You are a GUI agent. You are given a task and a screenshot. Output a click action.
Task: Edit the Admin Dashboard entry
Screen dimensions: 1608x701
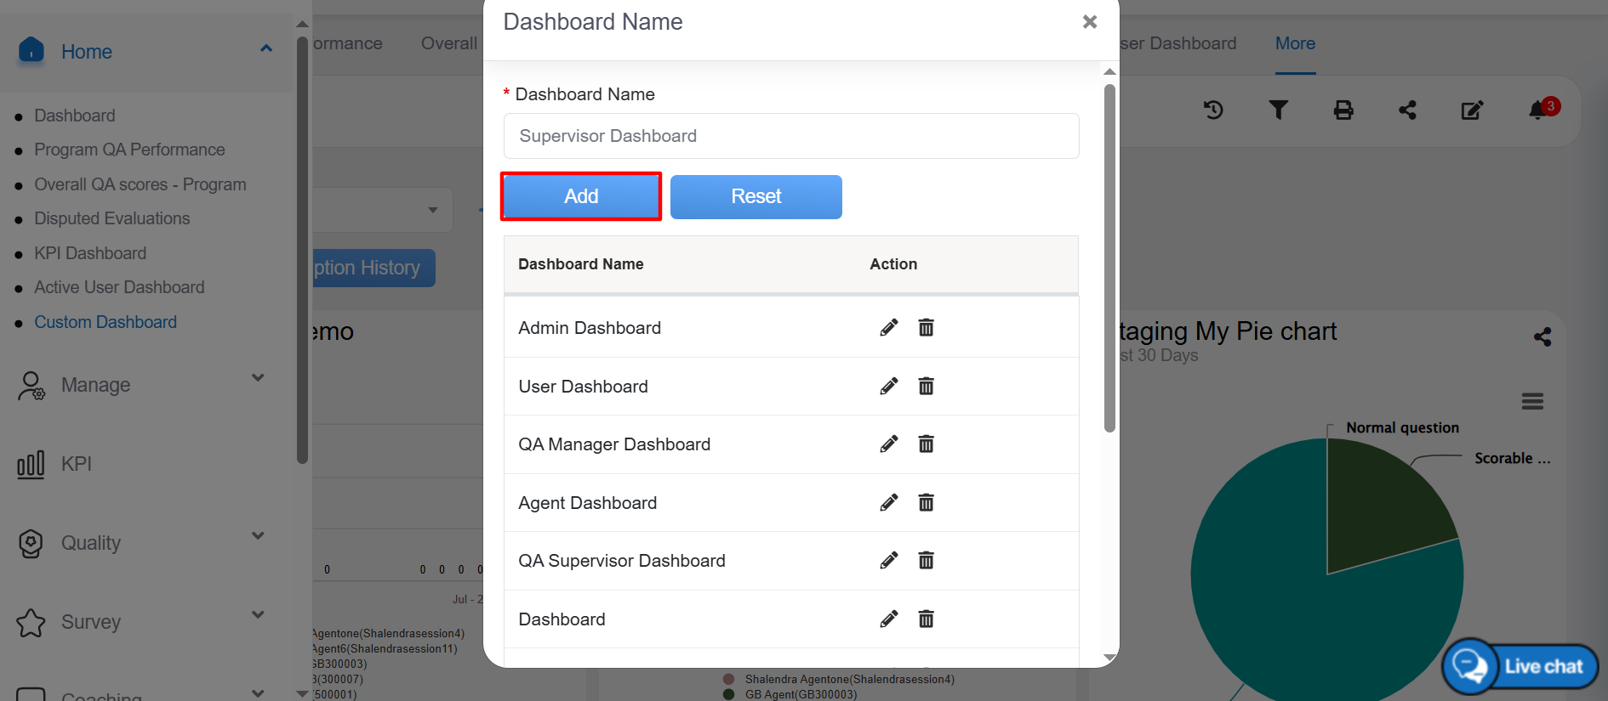pos(888,328)
